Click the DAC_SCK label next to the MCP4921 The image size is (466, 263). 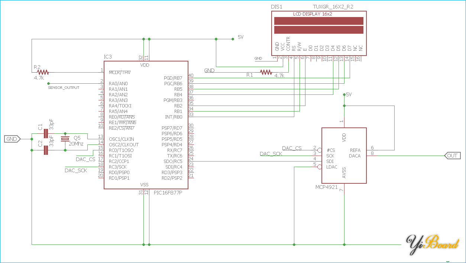[x=271, y=154]
